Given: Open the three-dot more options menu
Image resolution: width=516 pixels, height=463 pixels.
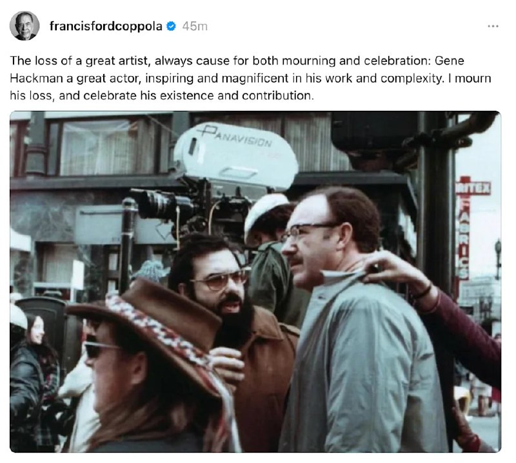Looking at the screenshot, I should click(x=493, y=26).
